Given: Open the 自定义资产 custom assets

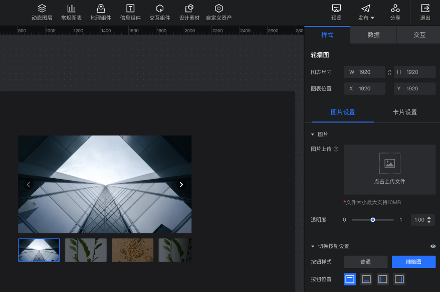Looking at the screenshot, I should point(218,12).
